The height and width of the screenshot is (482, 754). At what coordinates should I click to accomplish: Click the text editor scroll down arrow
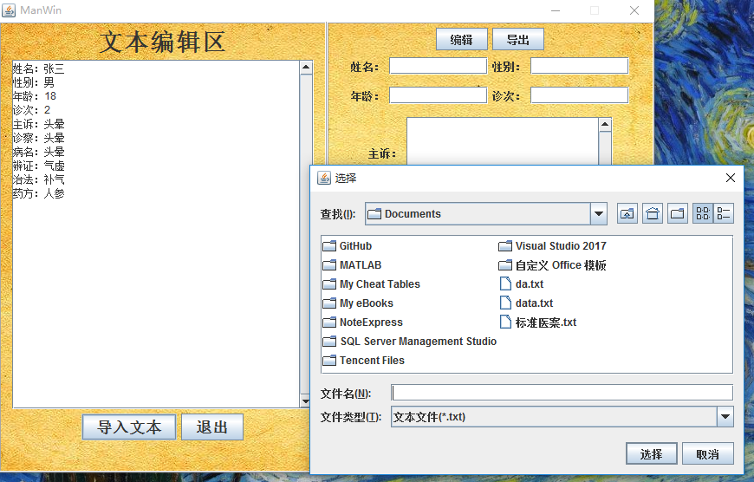[x=305, y=401]
